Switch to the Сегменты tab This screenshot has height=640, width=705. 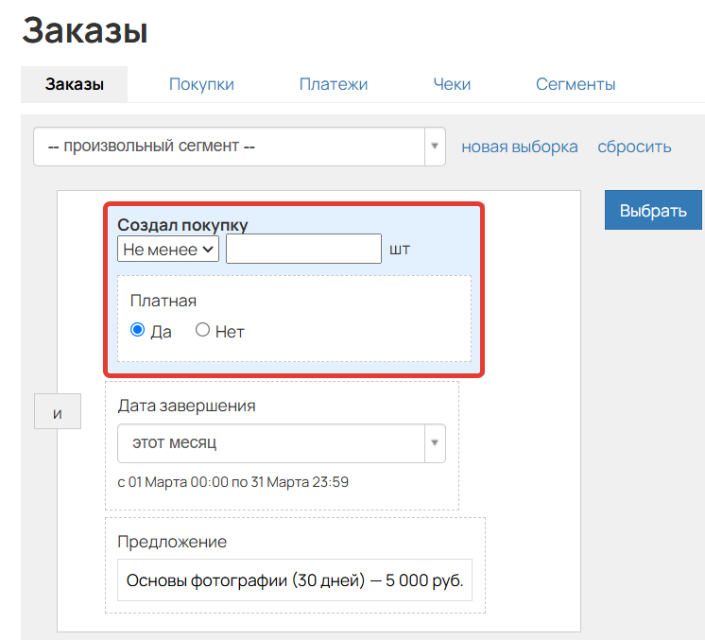576,84
